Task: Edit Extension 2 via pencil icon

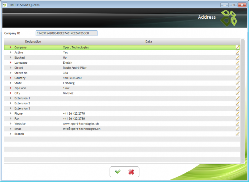Action: pyautogui.click(x=237, y=103)
